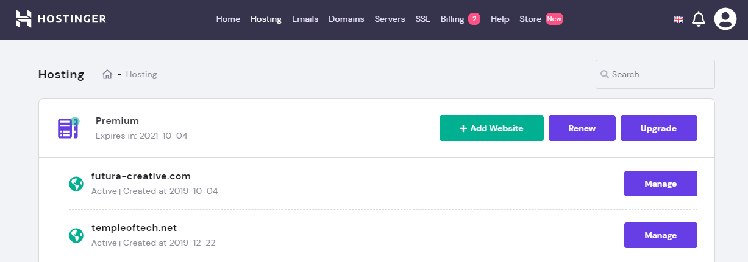The image size is (748, 262).
Task: Visit the Store marked New
Action: [x=541, y=19]
